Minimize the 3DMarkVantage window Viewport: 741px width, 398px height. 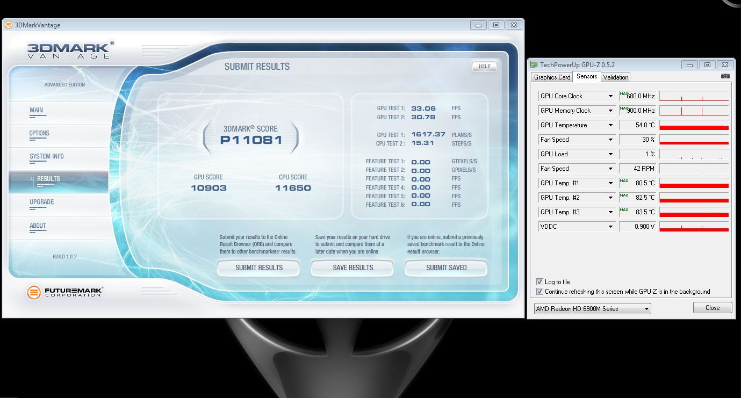(x=478, y=25)
